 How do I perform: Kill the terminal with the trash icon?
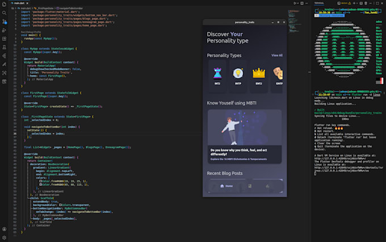click(366, 3)
